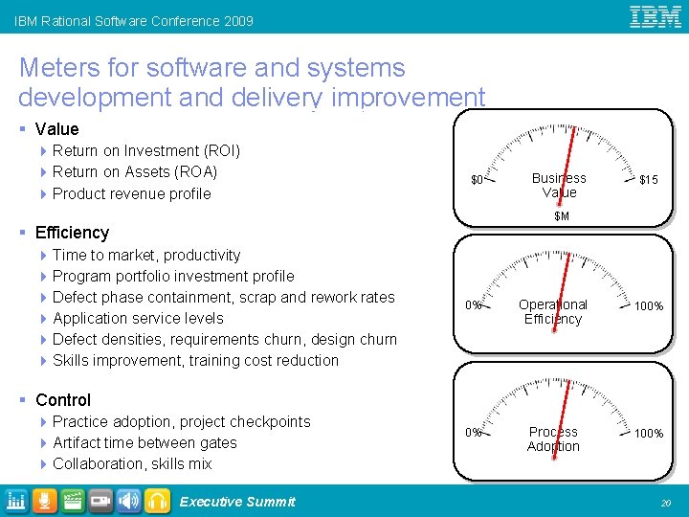Click the 'Executive Summit' footer text
Viewport: 689px width, 517px height.
pos(237,502)
